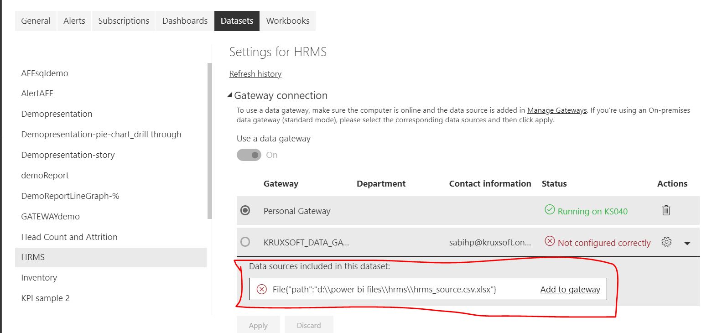Click the Running on KS040 status text
The height and width of the screenshot is (333, 707).
pos(593,211)
